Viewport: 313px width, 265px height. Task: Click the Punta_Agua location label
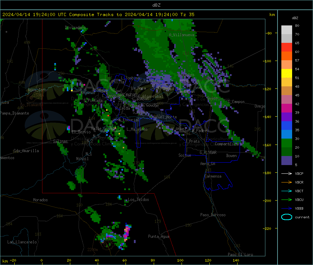pyautogui.click(x=159, y=237)
